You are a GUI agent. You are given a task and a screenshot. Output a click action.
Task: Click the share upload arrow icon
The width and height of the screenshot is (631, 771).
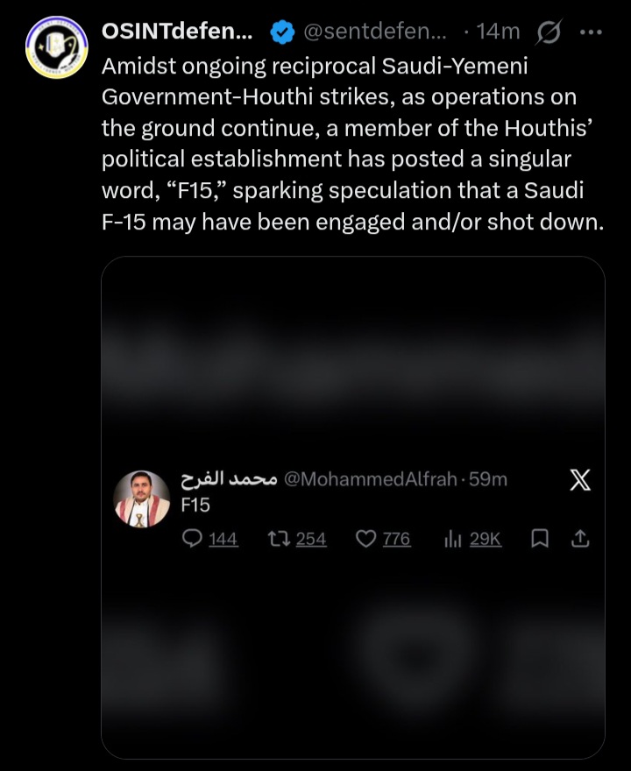pyautogui.click(x=580, y=539)
